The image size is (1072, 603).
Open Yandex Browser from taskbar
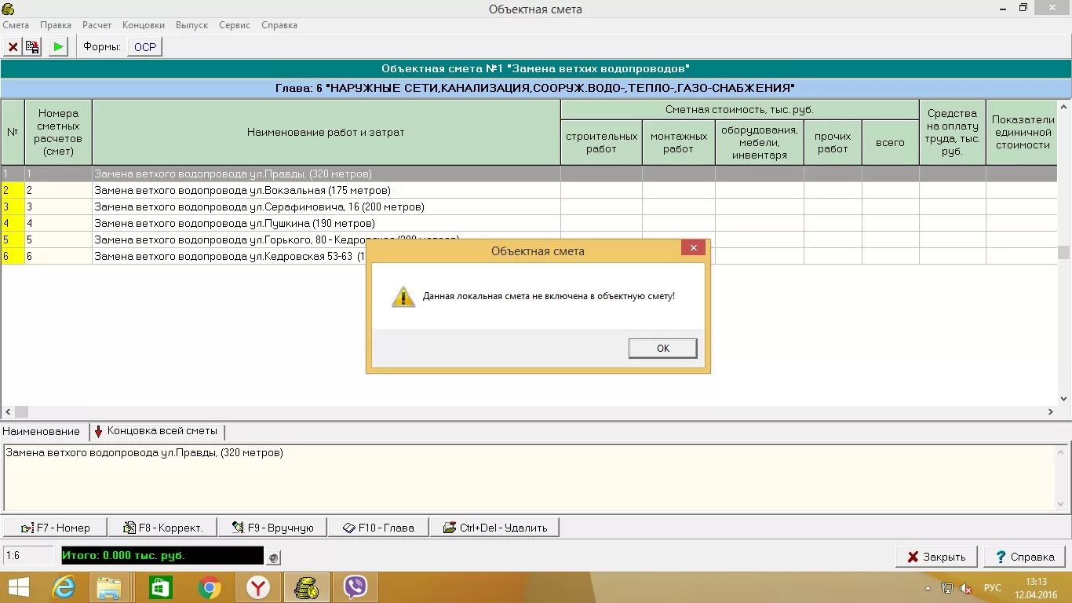coord(258,587)
